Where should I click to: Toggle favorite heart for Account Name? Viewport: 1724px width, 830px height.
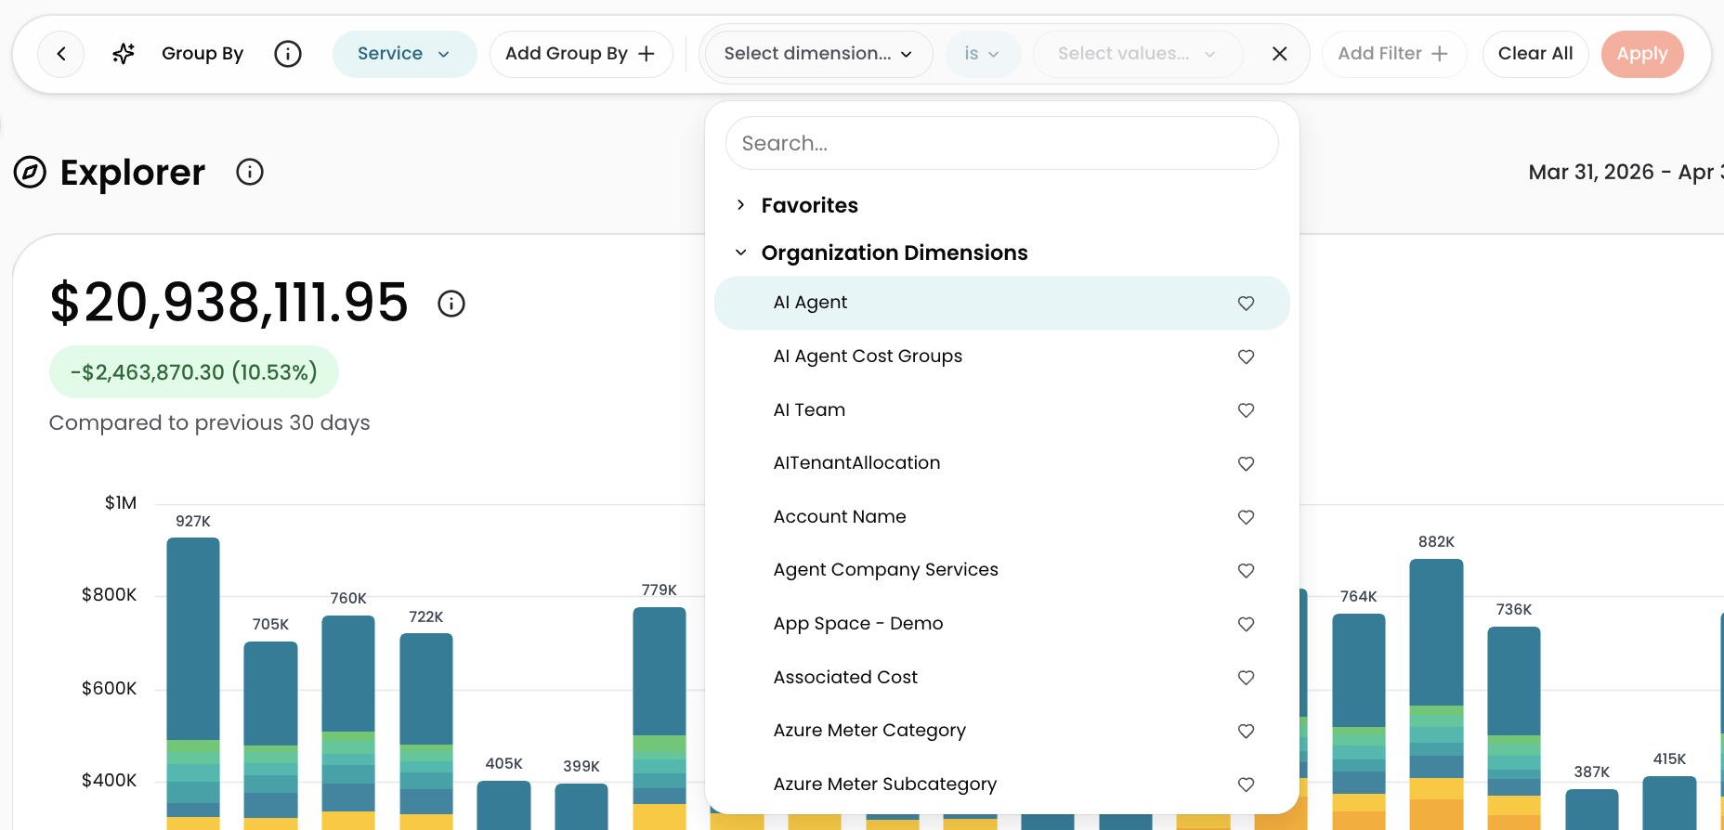tap(1246, 517)
